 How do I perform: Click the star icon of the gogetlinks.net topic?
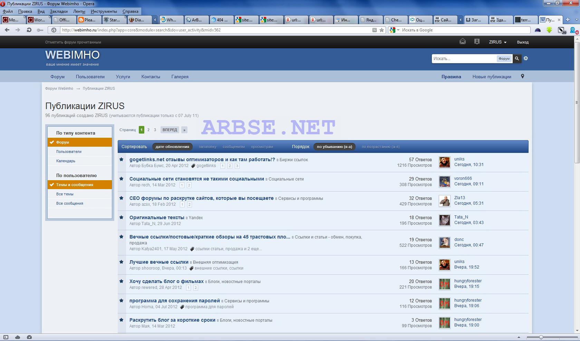[x=122, y=159]
